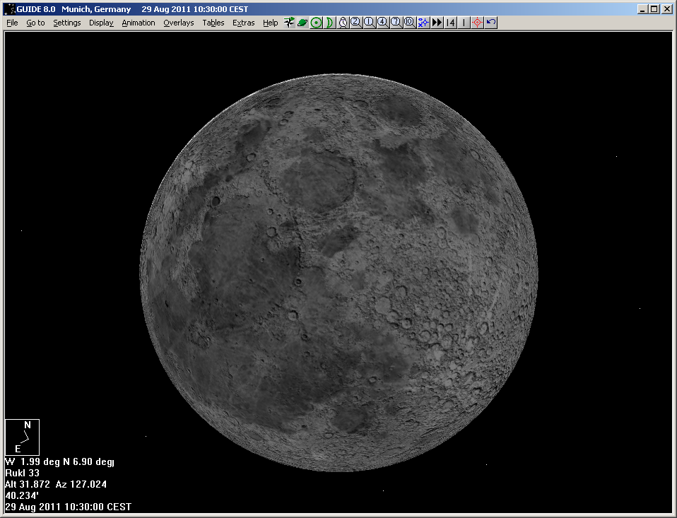677x518 pixels.
Task: Select zoom level 7 magnifier icon
Action: [x=396, y=23]
